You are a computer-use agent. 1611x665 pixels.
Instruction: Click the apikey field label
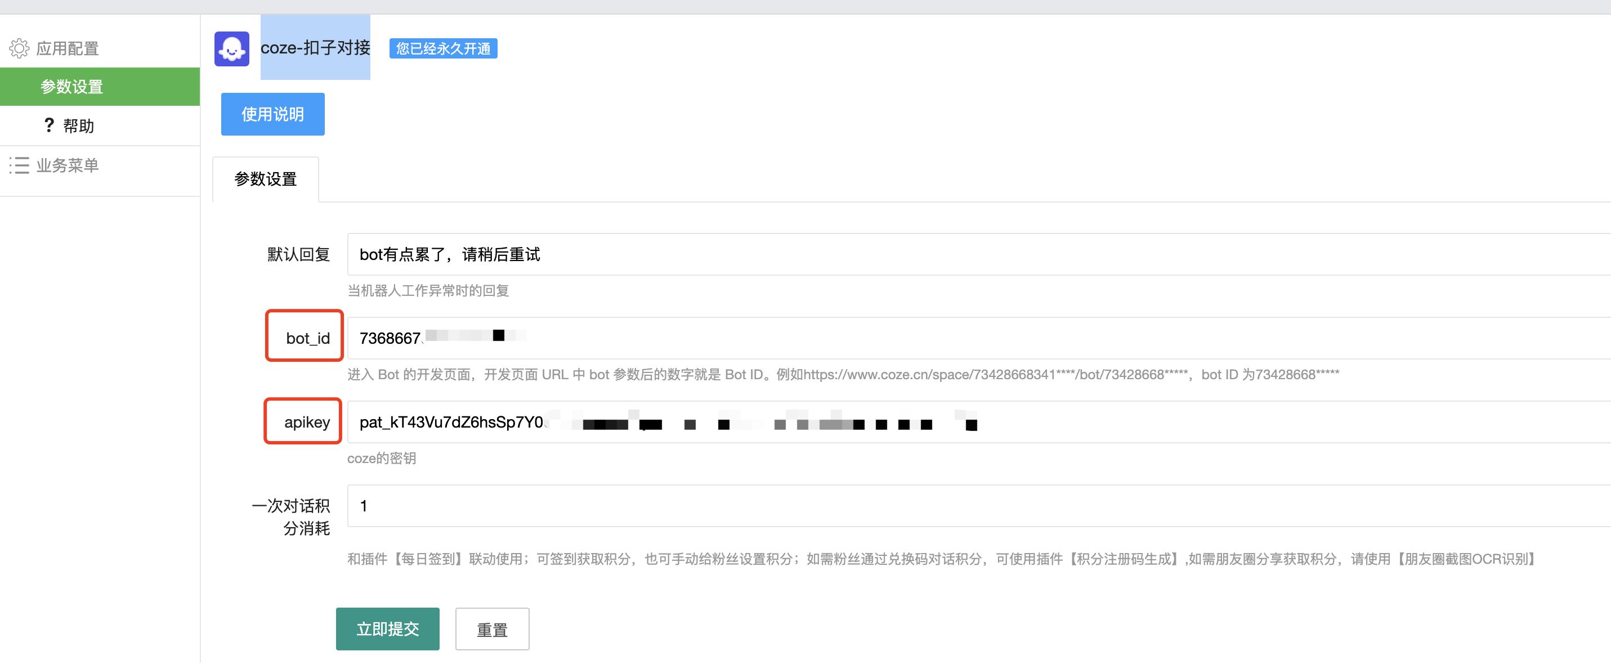[x=306, y=423]
